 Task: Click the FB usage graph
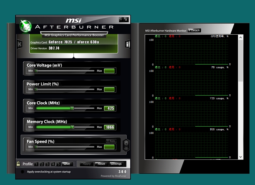tap(192, 83)
